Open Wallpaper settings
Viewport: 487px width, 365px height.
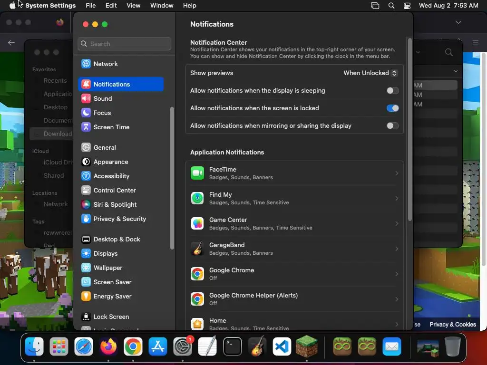coord(121,268)
